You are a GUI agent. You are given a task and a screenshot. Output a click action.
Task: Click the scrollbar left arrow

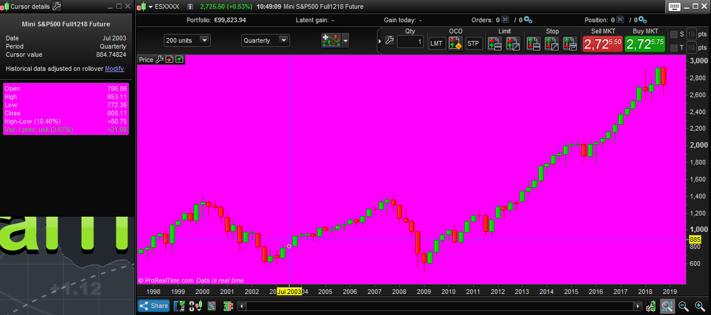point(241,306)
